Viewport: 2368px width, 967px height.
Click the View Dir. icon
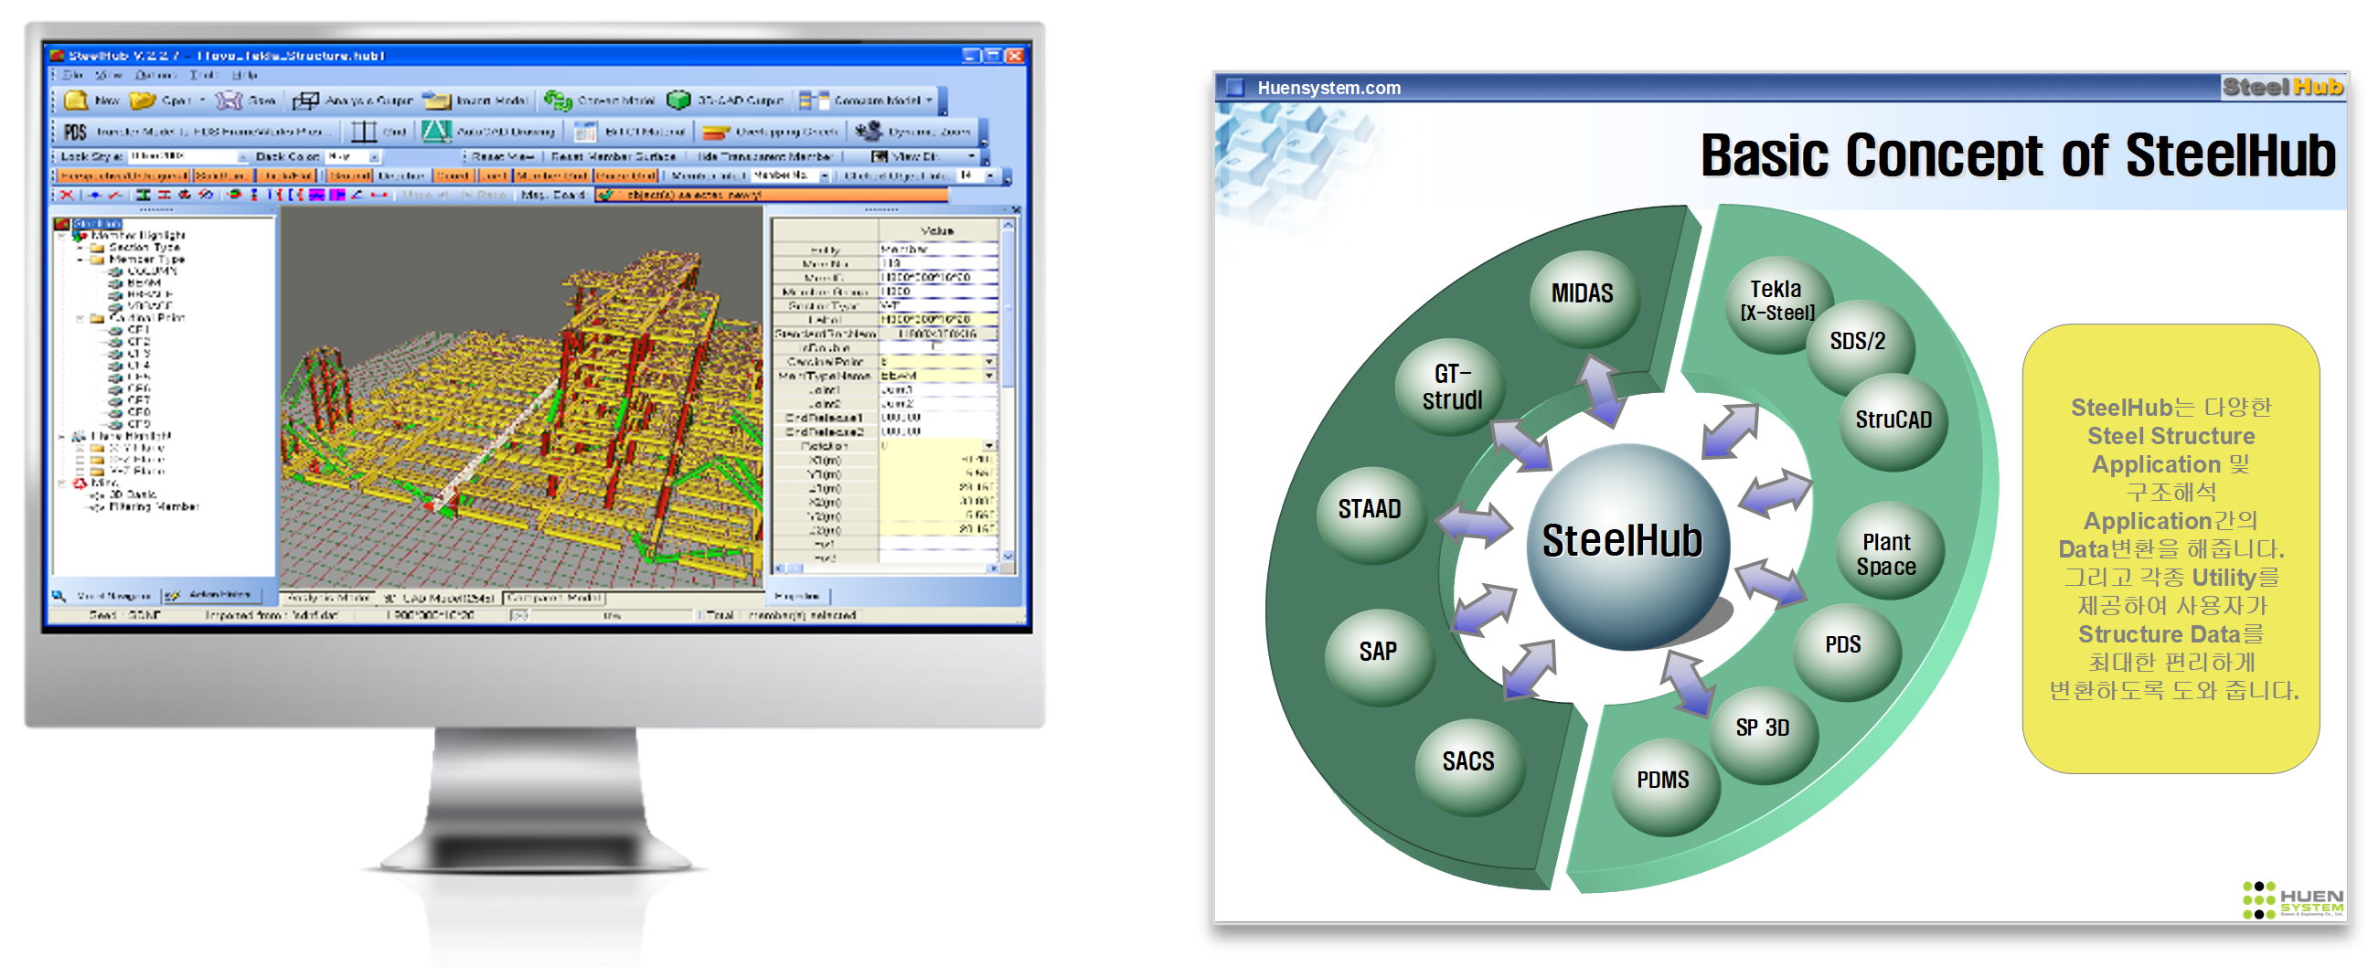(x=879, y=156)
